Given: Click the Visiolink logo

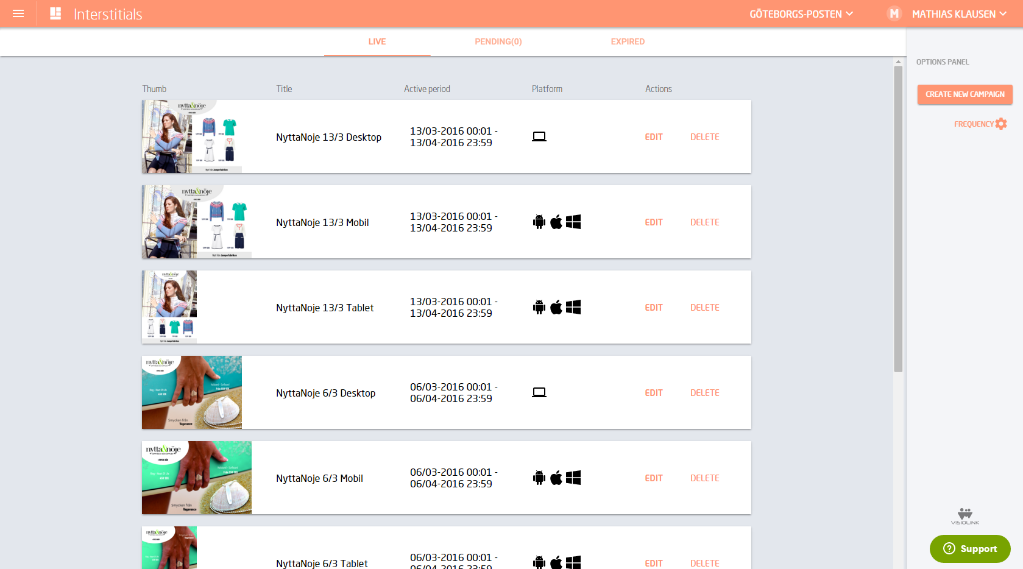Looking at the screenshot, I should click(965, 516).
